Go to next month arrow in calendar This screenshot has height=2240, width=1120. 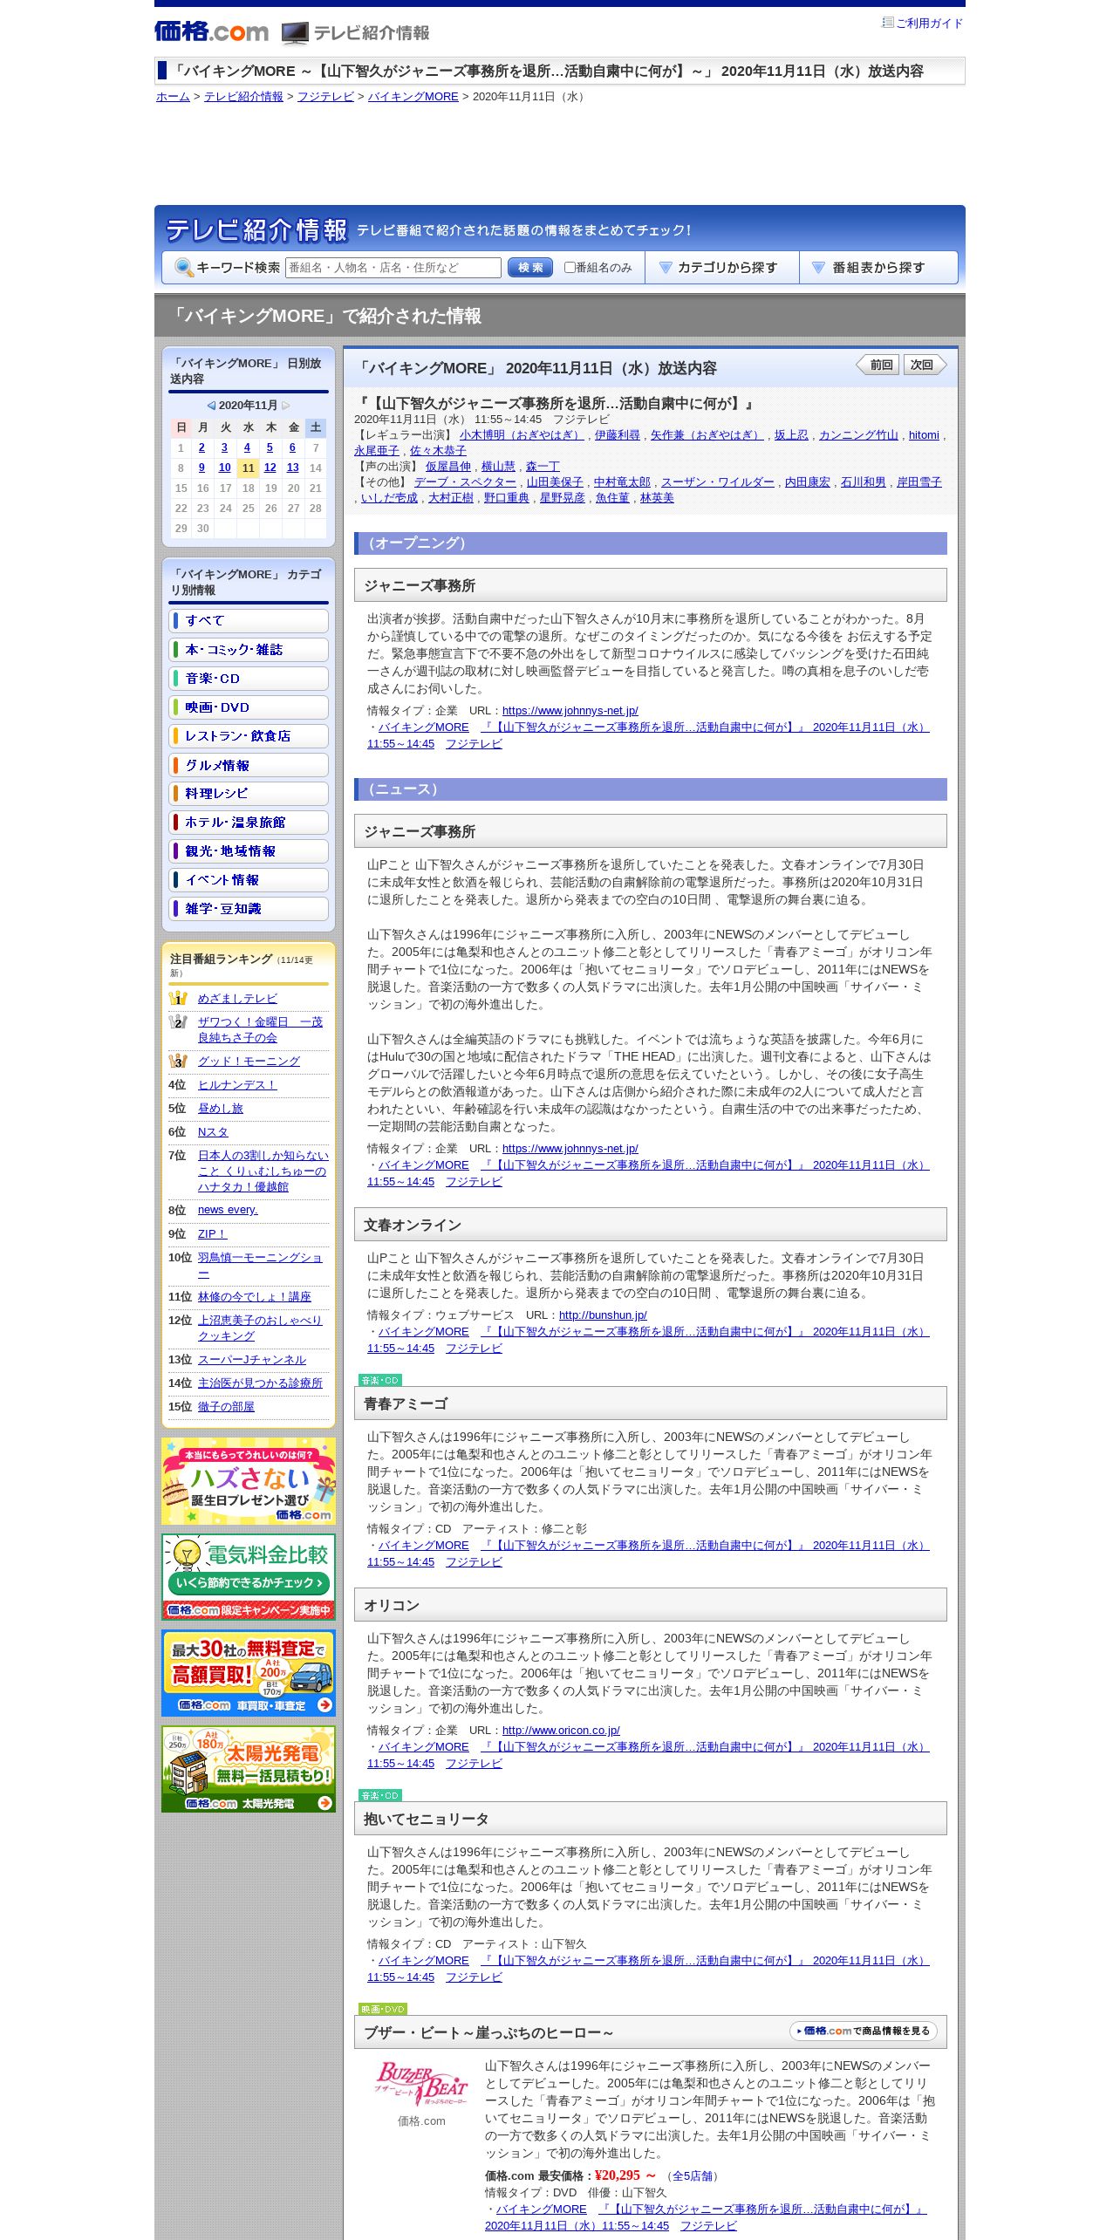point(286,406)
